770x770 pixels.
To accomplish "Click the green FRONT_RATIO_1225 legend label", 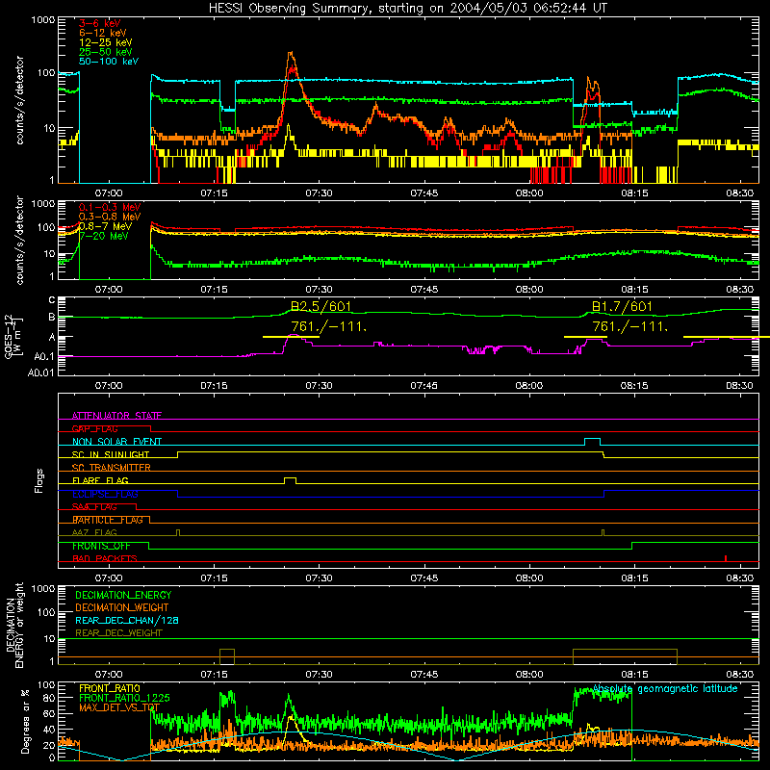I will [124, 698].
